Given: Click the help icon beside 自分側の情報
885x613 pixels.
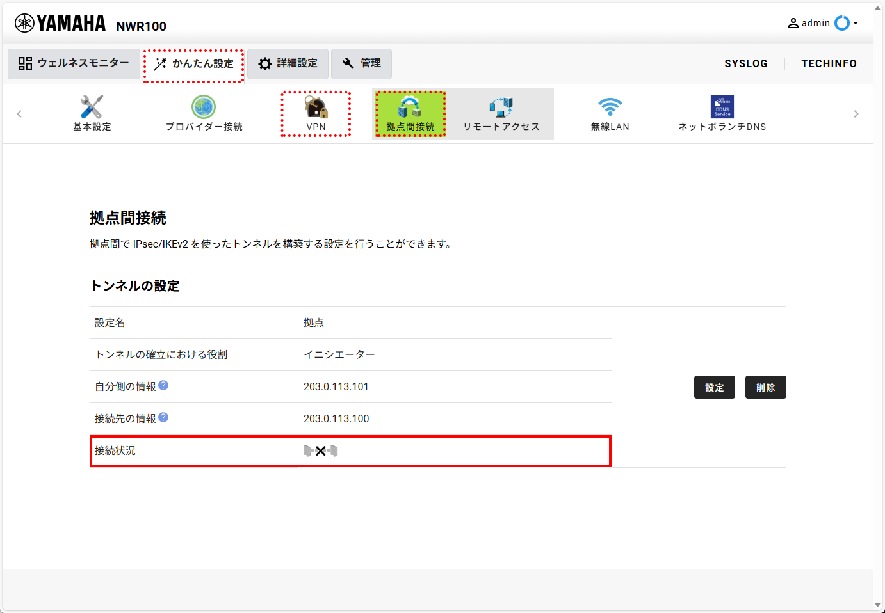Looking at the screenshot, I should click(x=163, y=385).
